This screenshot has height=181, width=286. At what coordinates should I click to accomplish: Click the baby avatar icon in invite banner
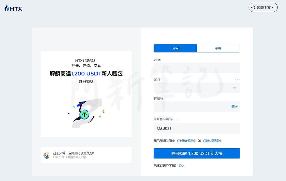click(47, 155)
